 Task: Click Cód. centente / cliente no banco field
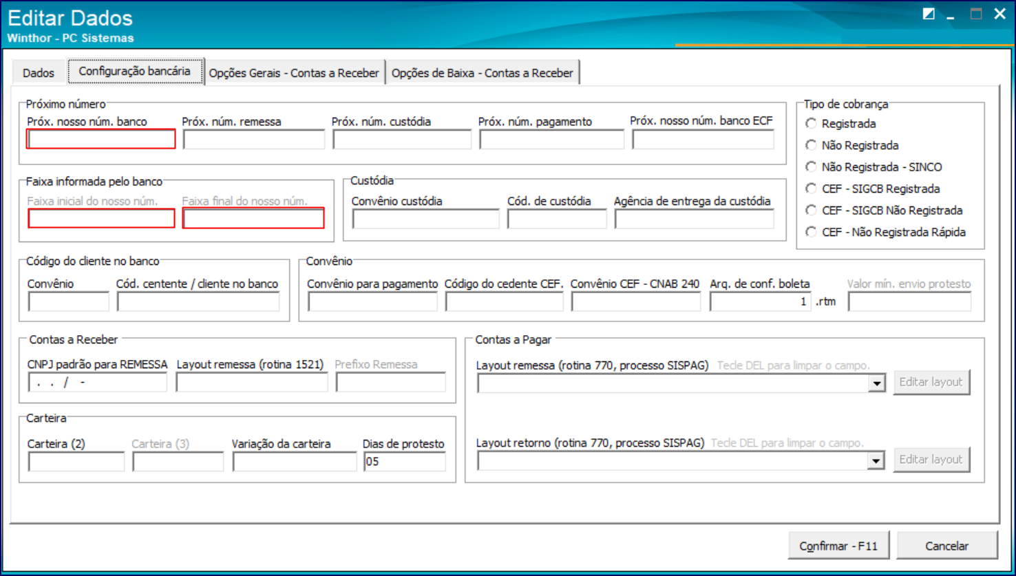click(x=198, y=301)
